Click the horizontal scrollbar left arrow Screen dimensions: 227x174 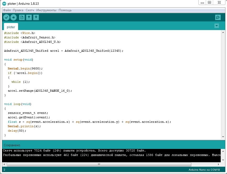pos(4,164)
